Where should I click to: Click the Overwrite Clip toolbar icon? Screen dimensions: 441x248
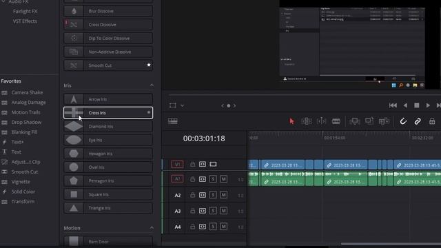point(369,121)
